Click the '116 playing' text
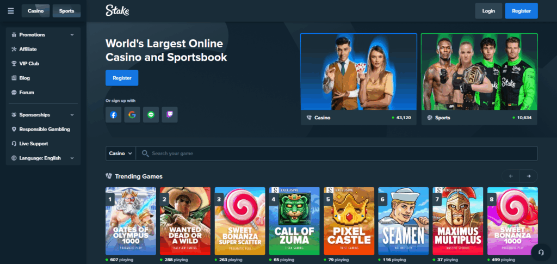 [x=394, y=260]
